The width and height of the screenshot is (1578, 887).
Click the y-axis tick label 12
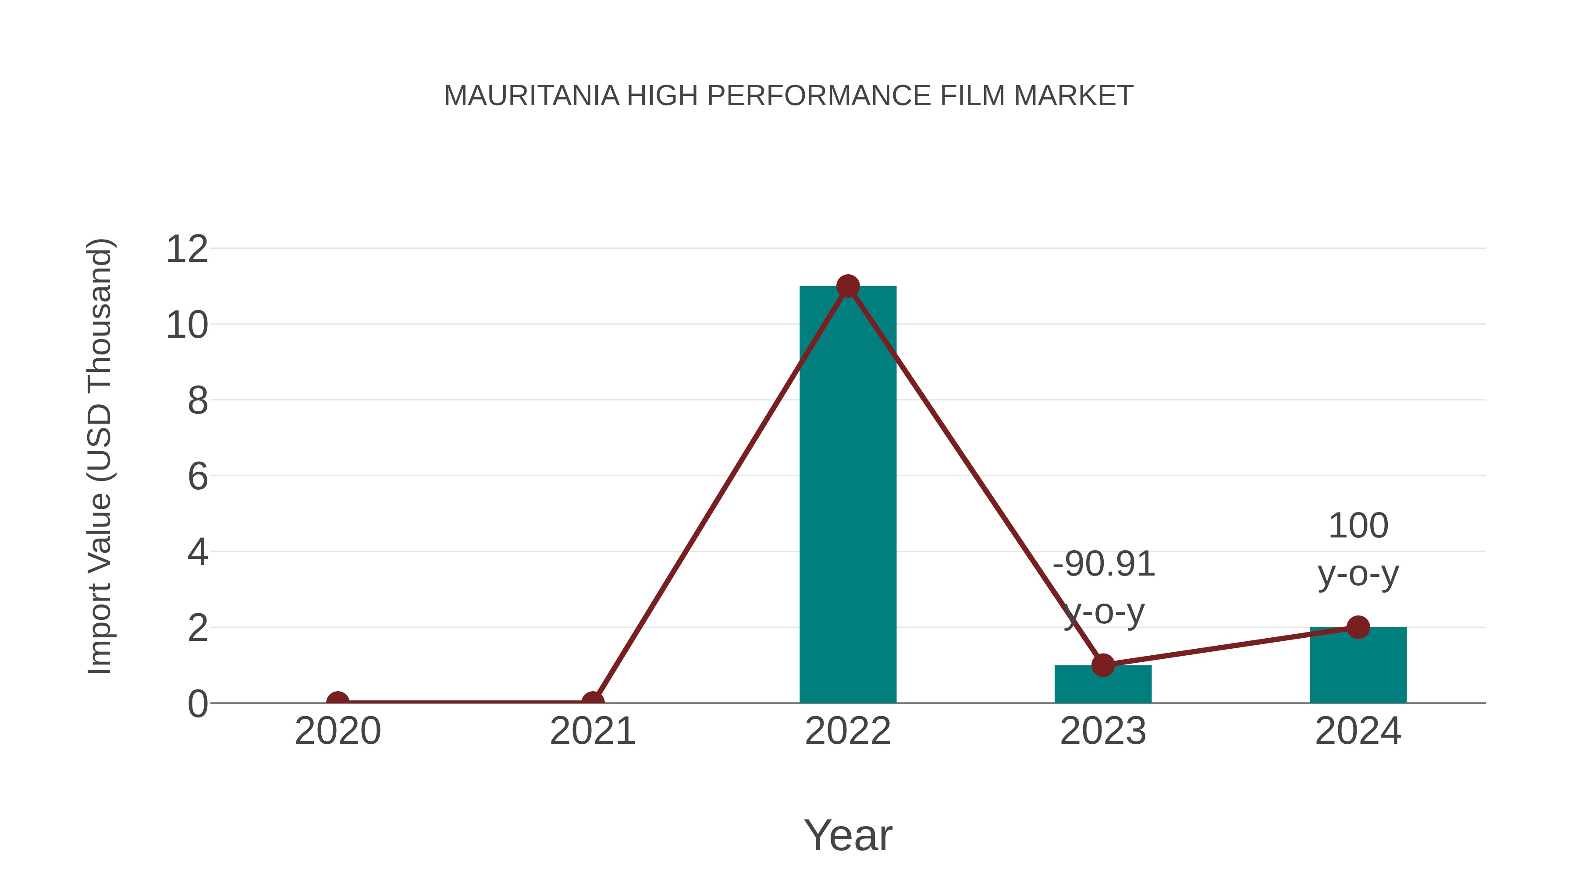point(187,249)
